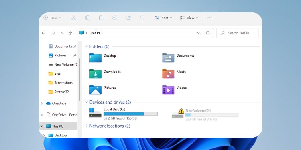Click the Downloads folder icon

(96, 74)
